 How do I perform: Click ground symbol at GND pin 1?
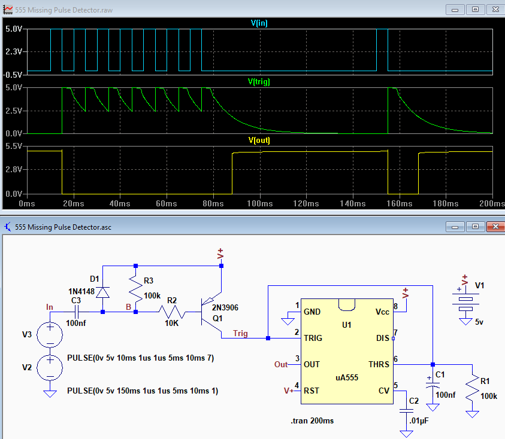(x=288, y=321)
